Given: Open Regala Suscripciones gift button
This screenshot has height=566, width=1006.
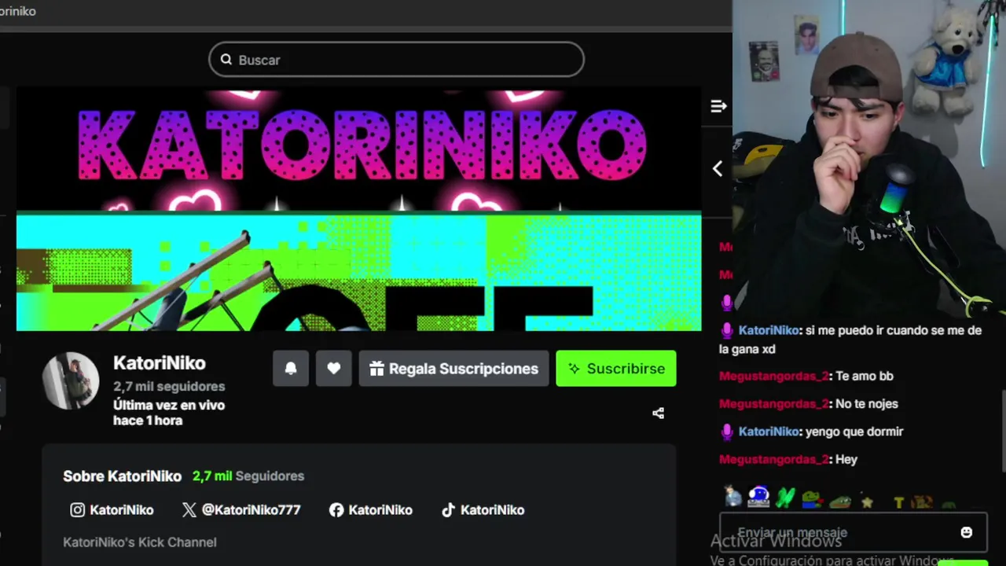Looking at the screenshot, I should 454,369.
